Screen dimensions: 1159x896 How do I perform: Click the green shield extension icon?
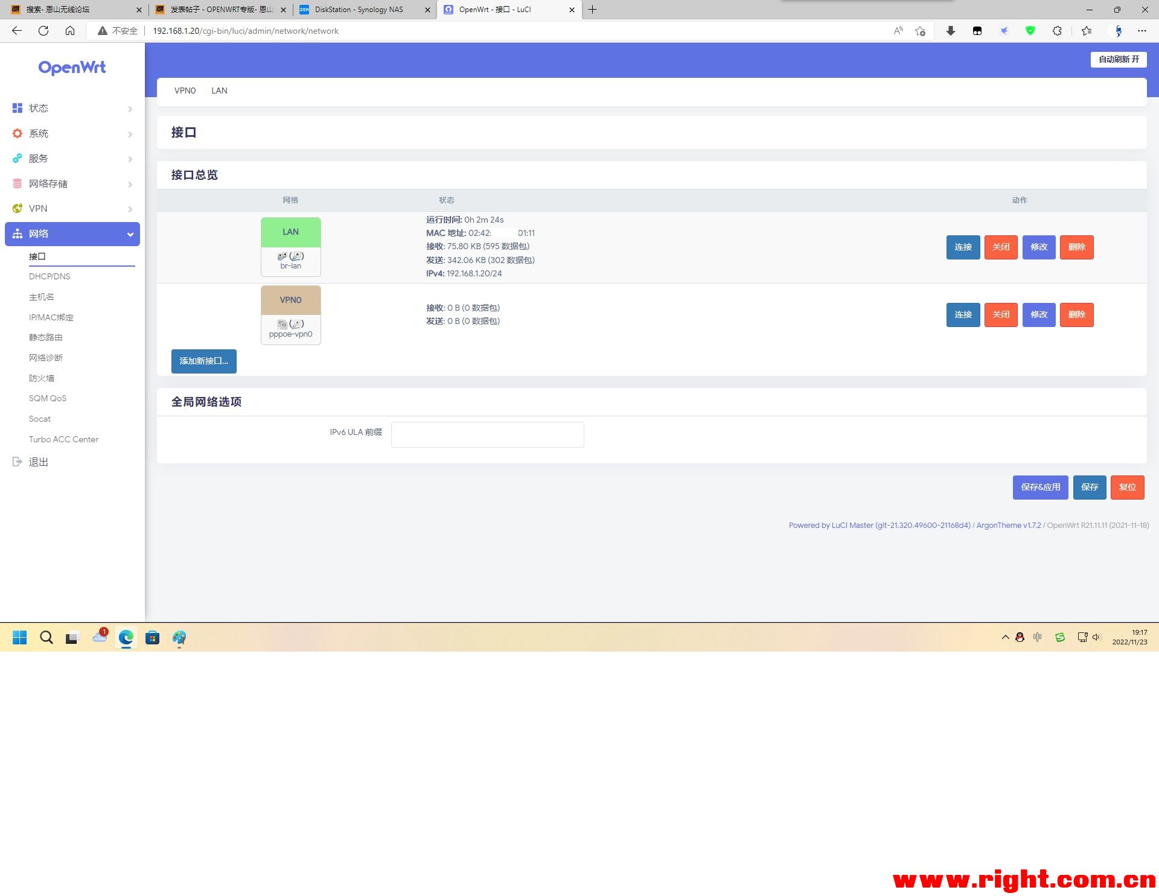point(1030,31)
